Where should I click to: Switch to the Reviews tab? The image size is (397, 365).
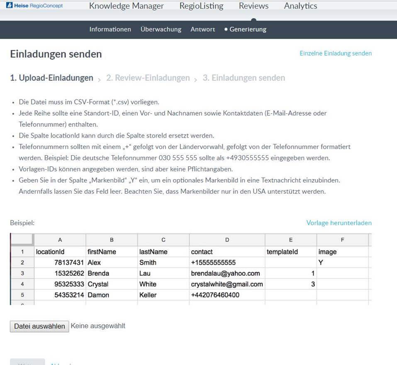[253, 6]
